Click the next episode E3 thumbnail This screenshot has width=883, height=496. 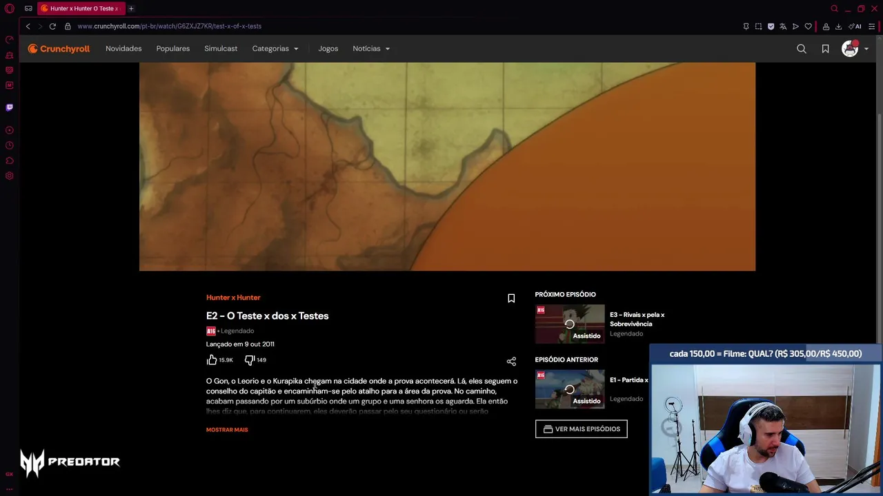(x=570, y=324)
